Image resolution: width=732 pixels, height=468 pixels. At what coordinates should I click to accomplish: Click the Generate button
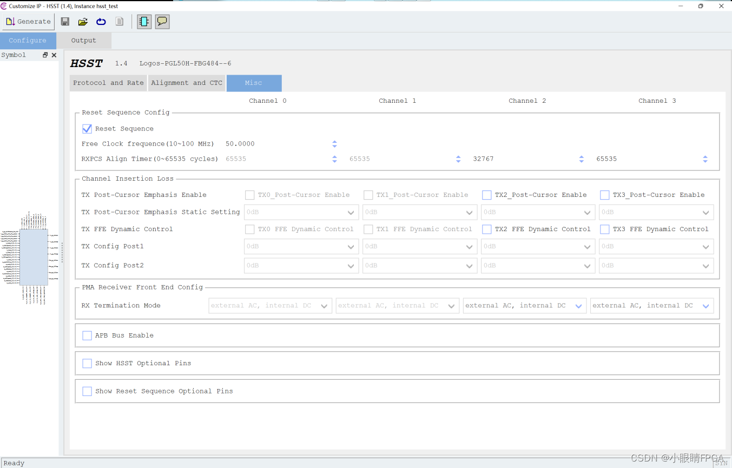[28, 22]
